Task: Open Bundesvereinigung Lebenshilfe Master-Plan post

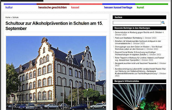Action: [140, 71]
